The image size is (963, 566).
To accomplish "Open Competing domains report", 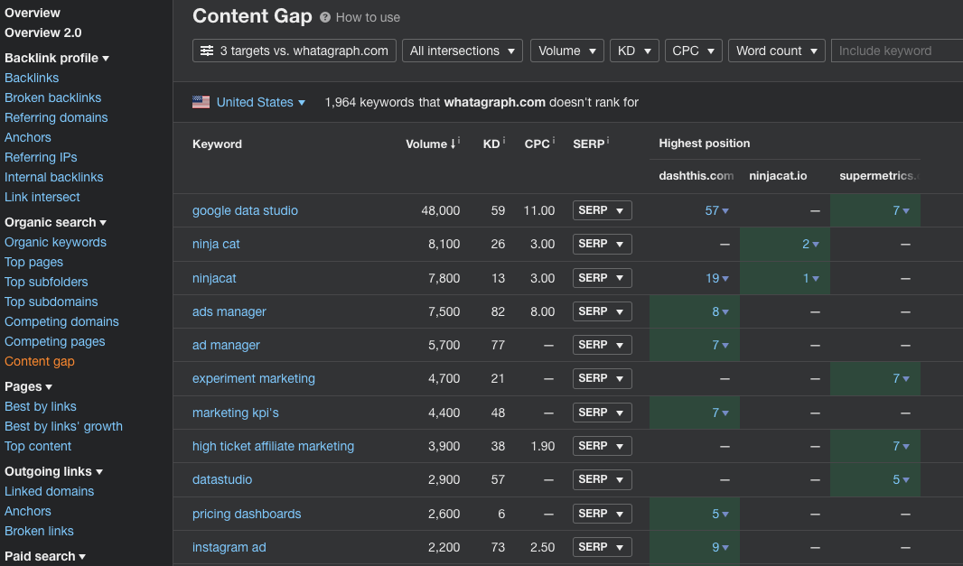I will click(61, 321).
